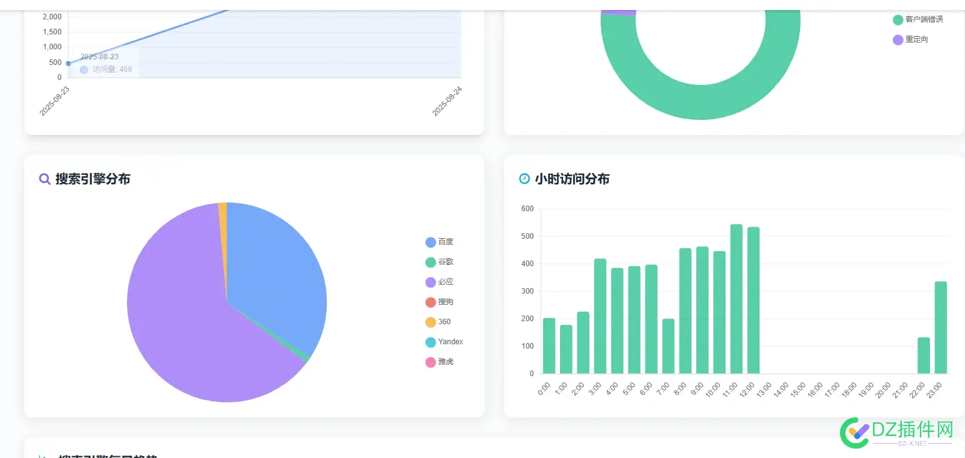This screenshot has width=965, height=458.
Task: Click the clock icon beside 小时访问分布 title
Action: tap(523, 179)
